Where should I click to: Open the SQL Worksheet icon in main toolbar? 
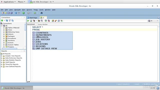point(35,13)
